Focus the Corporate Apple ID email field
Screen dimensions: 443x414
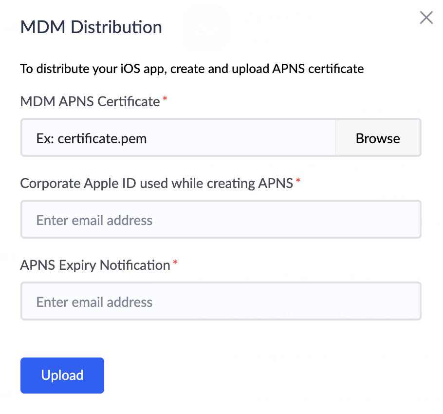(221, 219)
